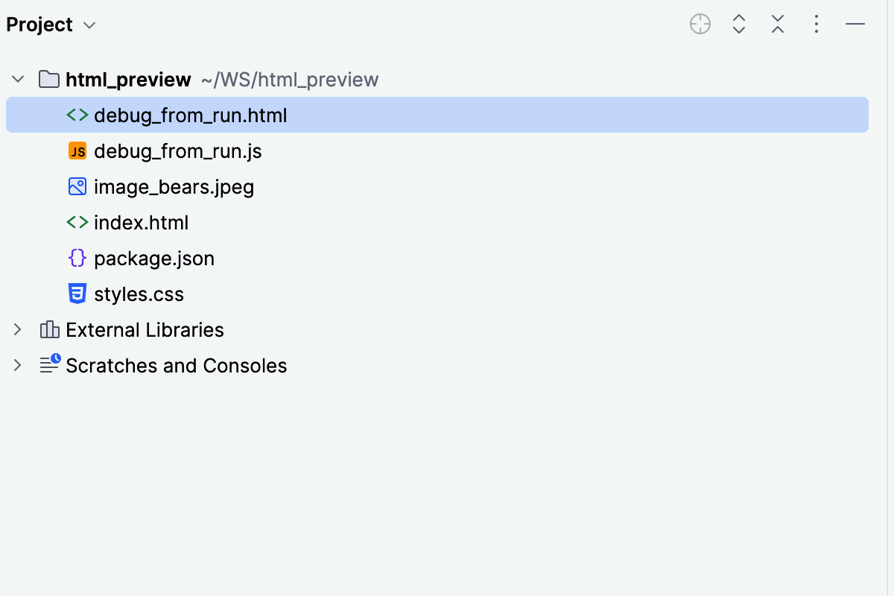Open the Project view mode dropdown
The height and width of the screenshot is (596, 894).
(x=89, y=24)
